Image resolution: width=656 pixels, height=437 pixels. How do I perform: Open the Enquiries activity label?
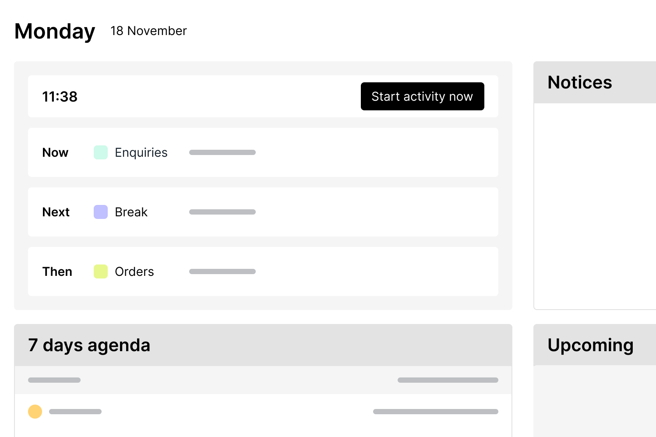[141, 152]
